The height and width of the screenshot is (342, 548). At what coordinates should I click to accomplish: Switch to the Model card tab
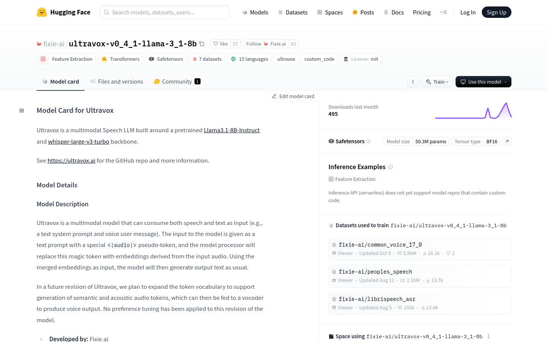(x=61, y=81)
